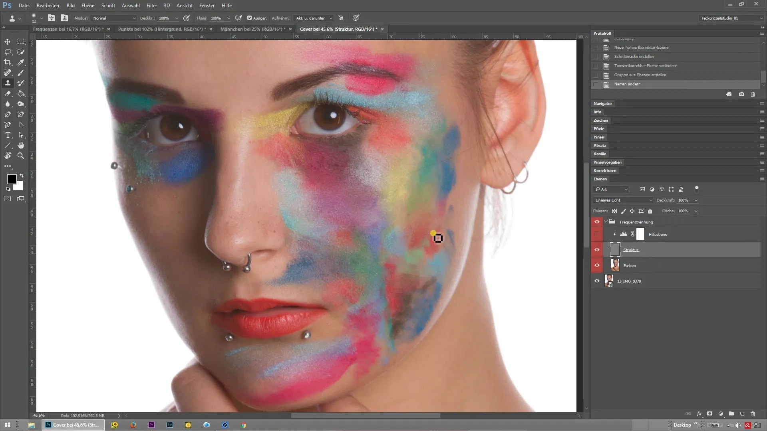Hide the Farben layer

click(597, 265)
